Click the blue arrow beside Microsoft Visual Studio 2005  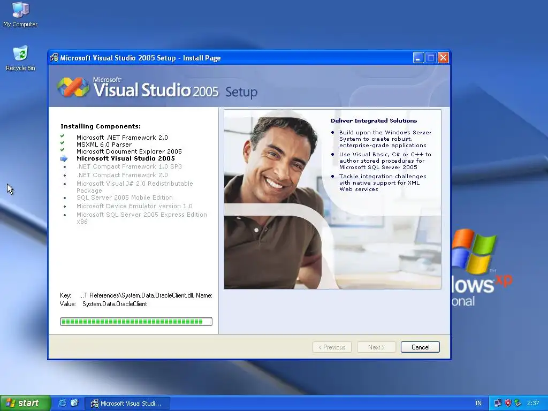click(64, 158)
